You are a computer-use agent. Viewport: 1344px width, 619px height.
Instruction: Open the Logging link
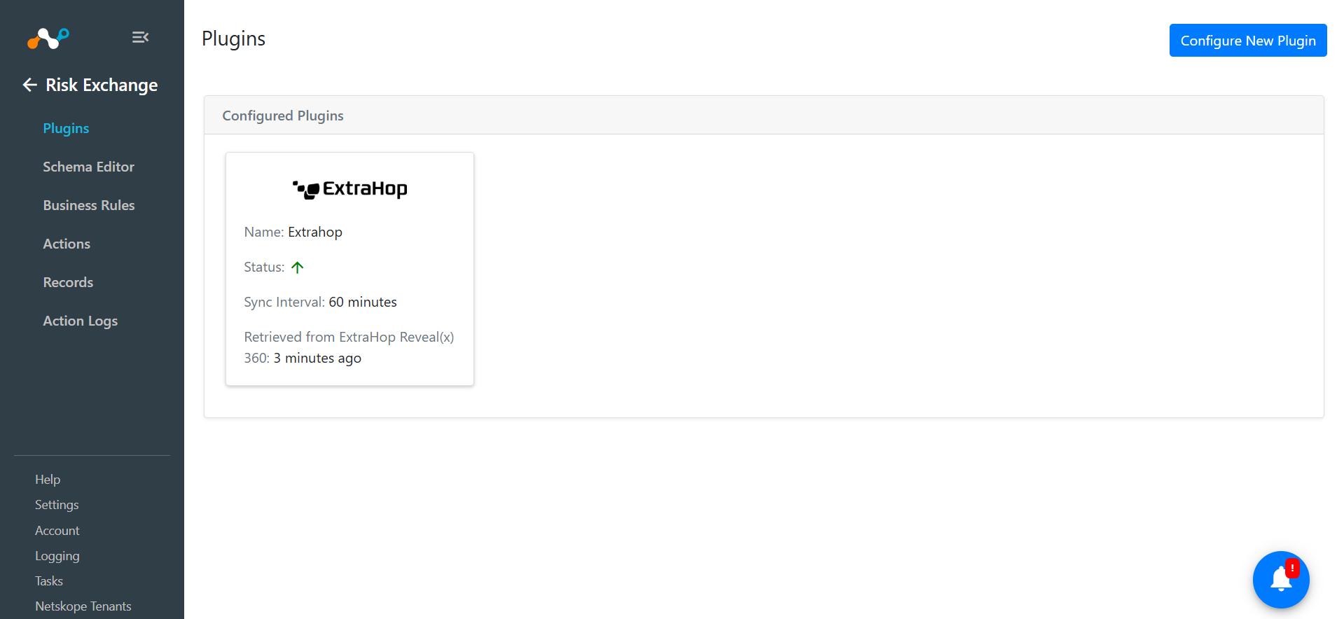click(x=57, y=556)
